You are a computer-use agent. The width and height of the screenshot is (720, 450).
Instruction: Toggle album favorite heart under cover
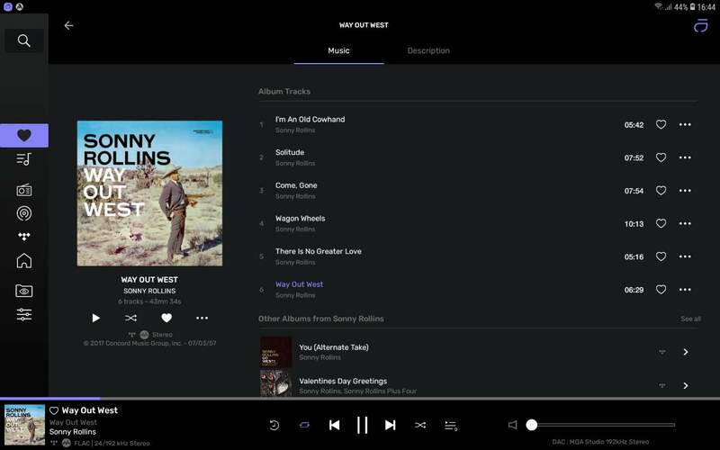[x=166, y=318]
